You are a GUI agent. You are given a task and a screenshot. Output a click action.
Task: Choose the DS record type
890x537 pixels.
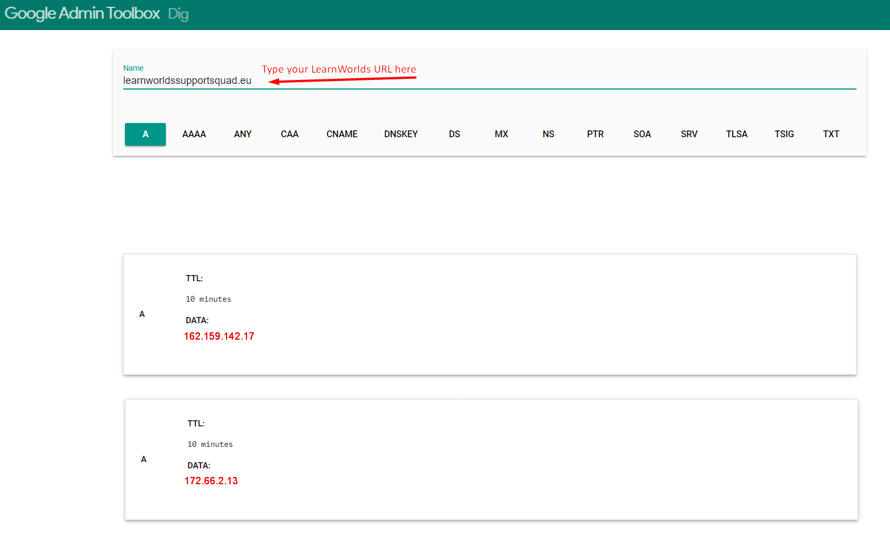point(454,134)
